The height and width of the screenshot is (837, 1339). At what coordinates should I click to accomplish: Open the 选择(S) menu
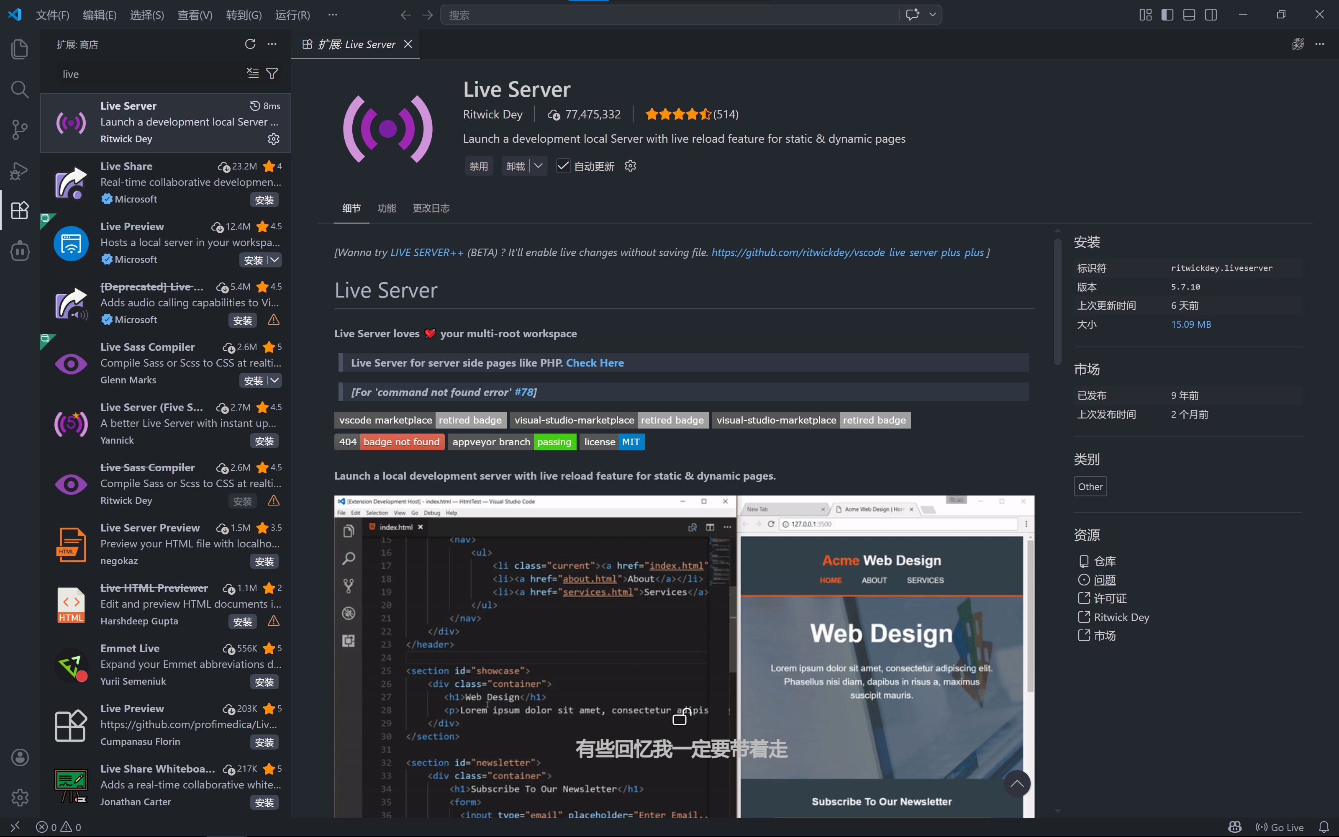click(x=146, y=15)
